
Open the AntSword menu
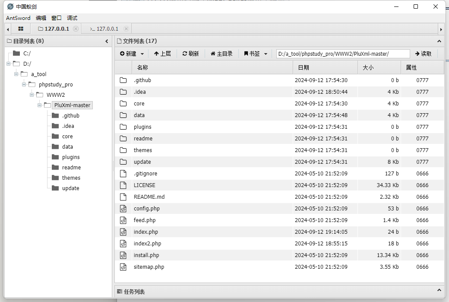[x=18, y=18]
